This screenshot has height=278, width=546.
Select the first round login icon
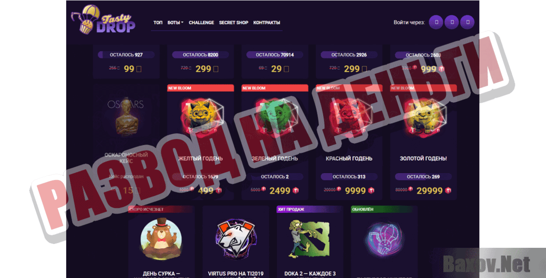click(x=436, y=22)
